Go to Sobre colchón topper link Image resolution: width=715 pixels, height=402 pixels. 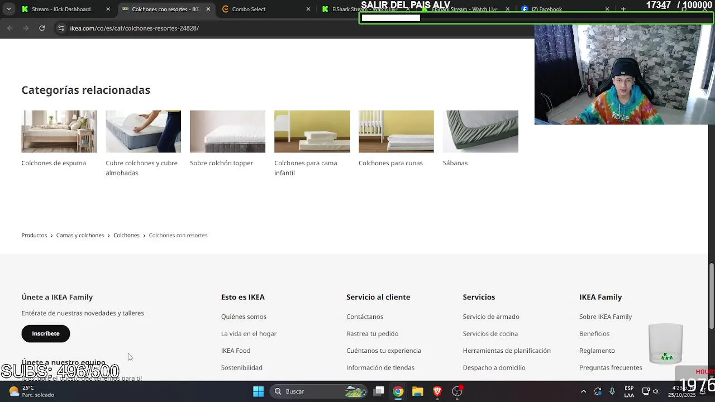[x=221, y=163]
